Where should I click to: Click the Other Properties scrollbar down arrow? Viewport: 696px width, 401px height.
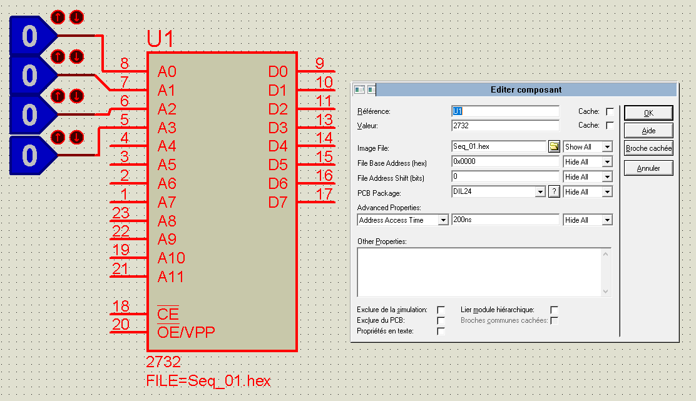click(605, 292)
